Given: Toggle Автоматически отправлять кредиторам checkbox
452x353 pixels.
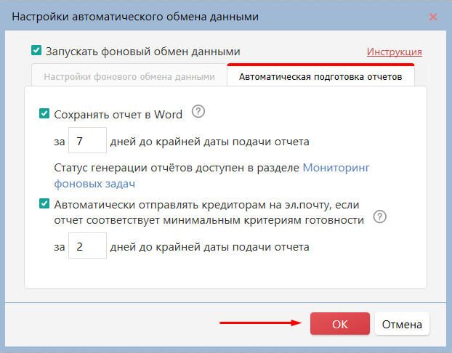Looking at the screenshot, I should pos(44,203).
